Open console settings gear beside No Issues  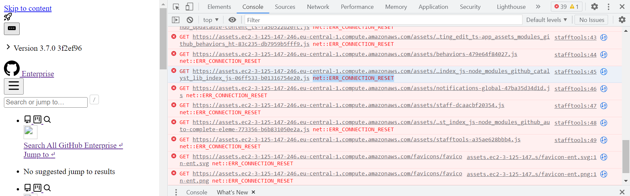click(622, 20)
